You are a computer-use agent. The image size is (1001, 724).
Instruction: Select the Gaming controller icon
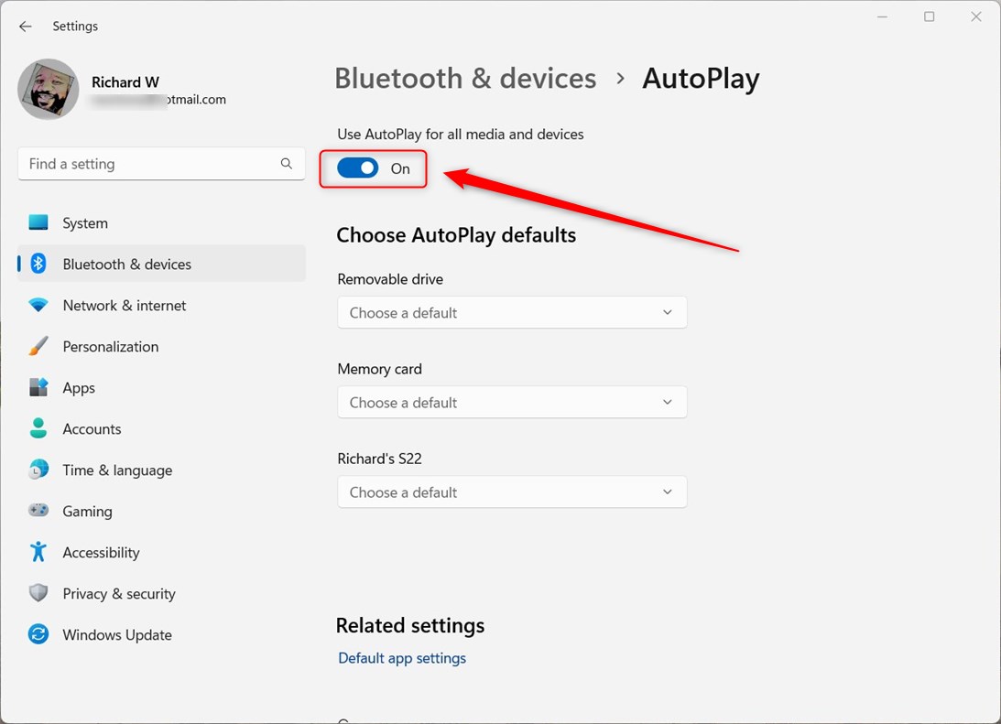coord(37,511)
